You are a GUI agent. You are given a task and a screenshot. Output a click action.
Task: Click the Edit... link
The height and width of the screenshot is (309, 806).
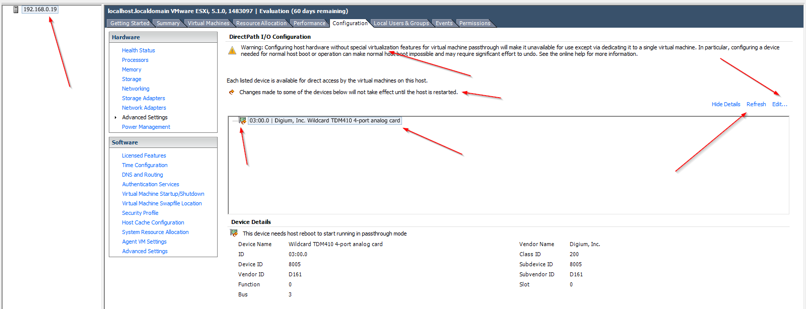(x=779, y=104)
